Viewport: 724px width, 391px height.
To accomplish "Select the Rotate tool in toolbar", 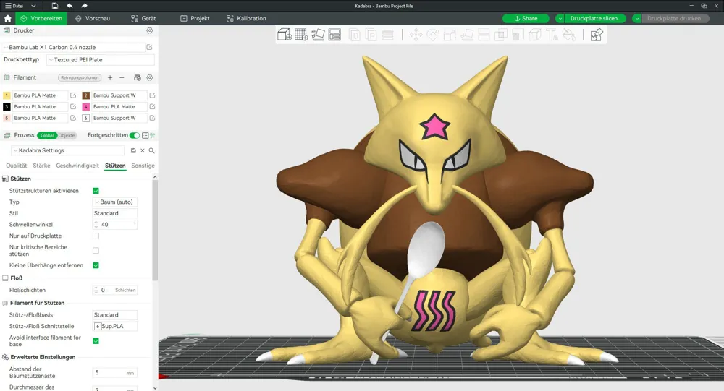I will [433, 35].
